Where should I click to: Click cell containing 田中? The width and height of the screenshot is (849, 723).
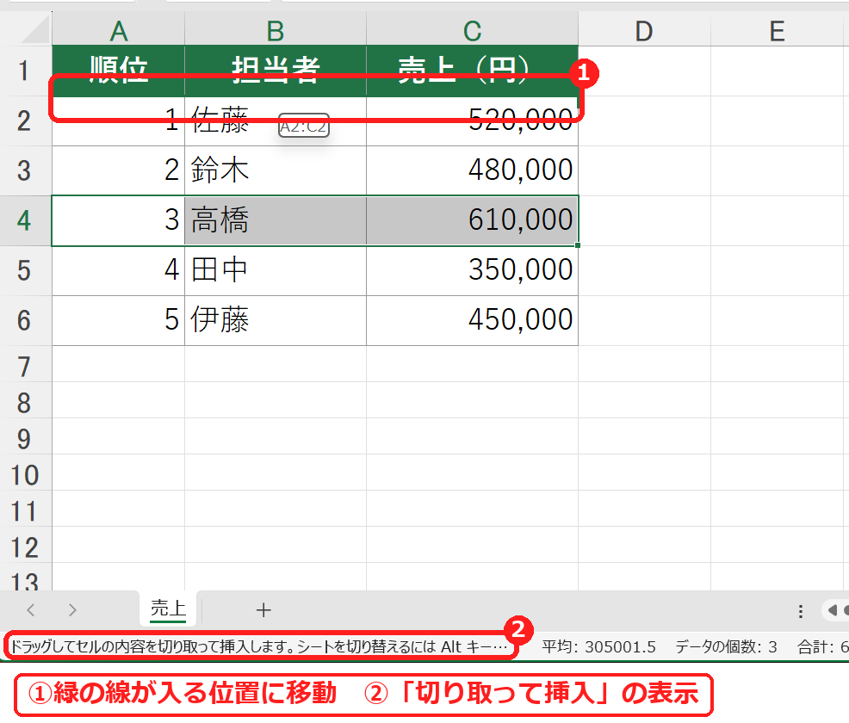(x=276, y=270)
